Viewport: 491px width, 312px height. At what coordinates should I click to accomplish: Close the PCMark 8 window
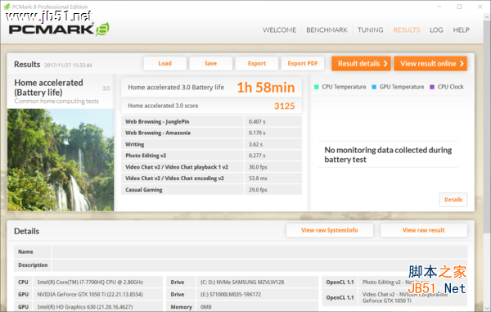pos(480,7)
